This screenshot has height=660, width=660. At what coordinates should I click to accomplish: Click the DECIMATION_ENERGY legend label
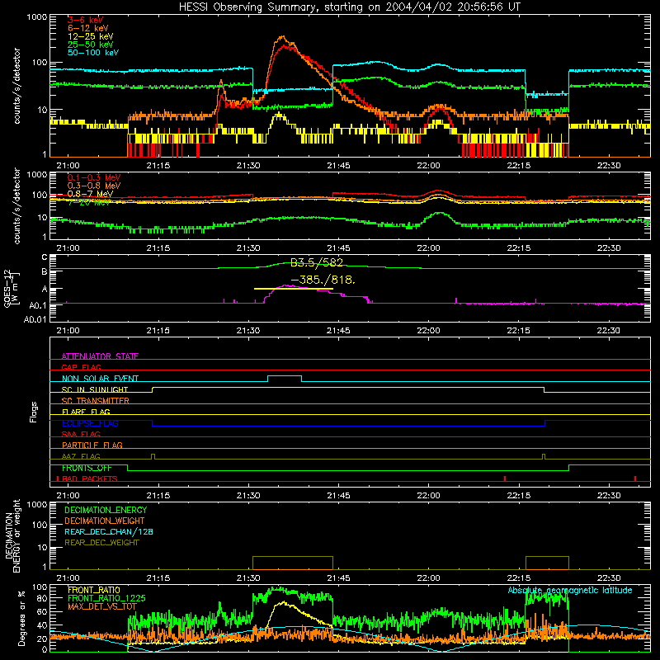pos(106,510)
